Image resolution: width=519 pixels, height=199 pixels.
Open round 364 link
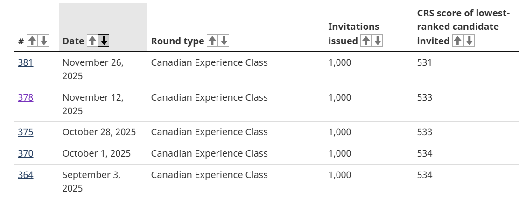click(x=26, y=175)
